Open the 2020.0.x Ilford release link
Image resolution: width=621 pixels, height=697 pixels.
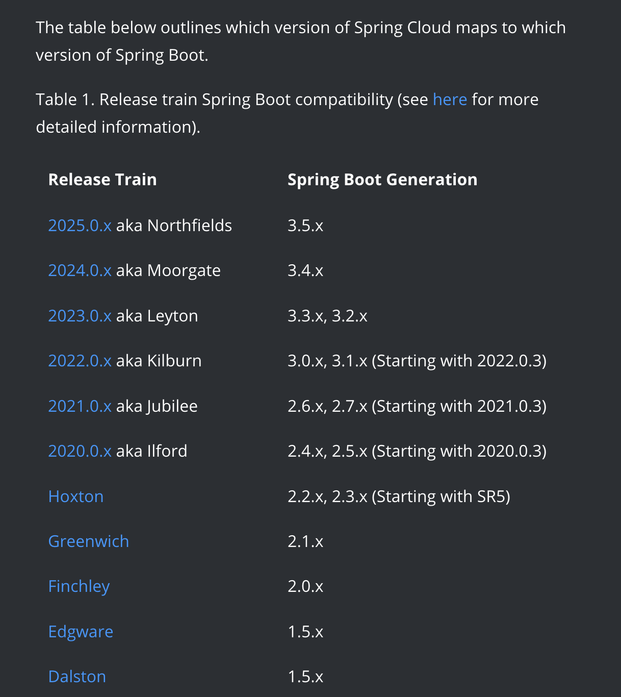[x=80, y=451]
